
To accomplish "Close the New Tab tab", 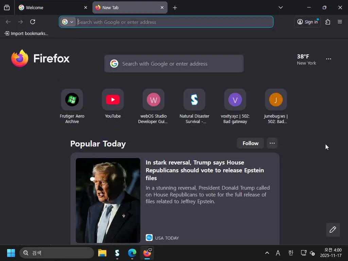I will pos(162,7).
